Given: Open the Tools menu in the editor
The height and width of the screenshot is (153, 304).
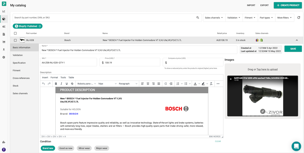Looking at the screenshot, I should 63,78.
